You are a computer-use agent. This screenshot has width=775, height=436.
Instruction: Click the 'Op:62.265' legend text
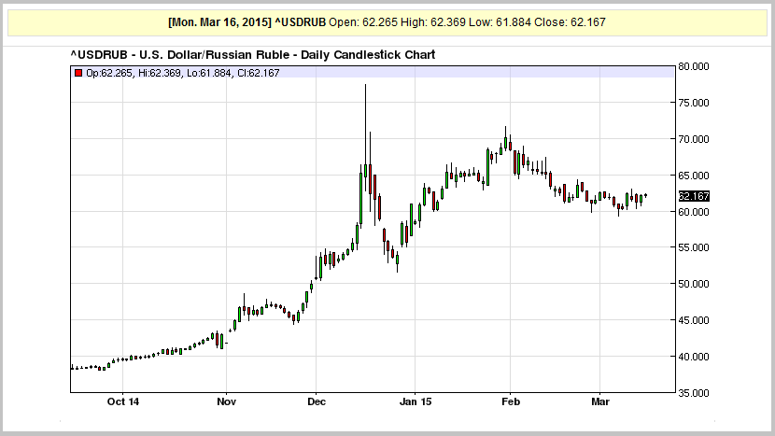click(x=108, y=73)
